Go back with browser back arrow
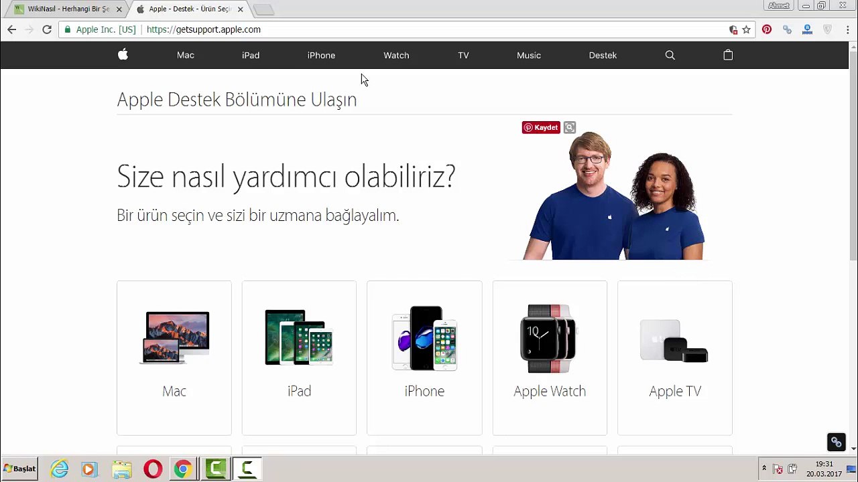This screenshot has height=482, width=858. (11, 29)
